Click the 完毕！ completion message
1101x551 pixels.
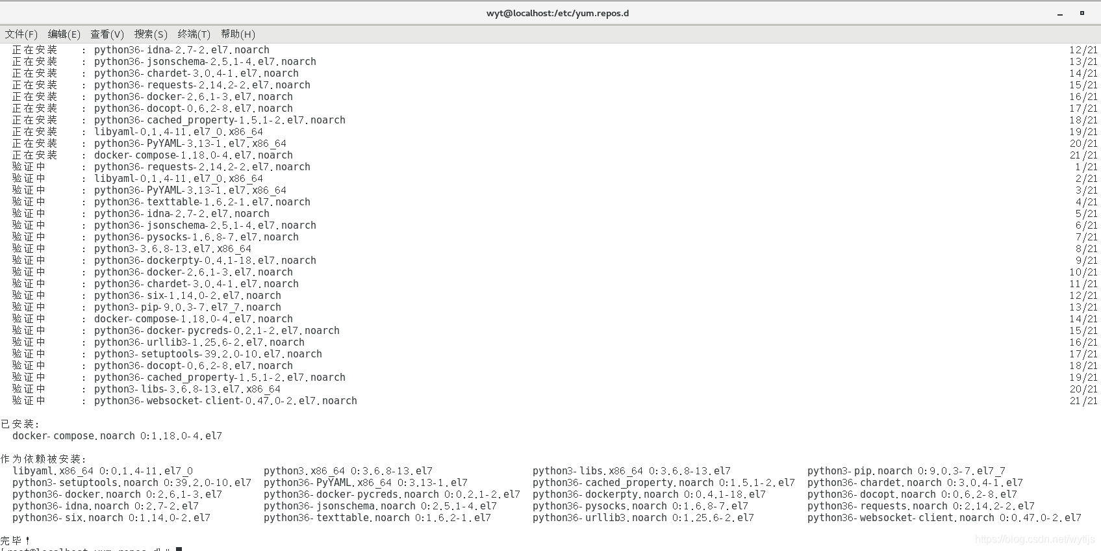coord(15,541)
